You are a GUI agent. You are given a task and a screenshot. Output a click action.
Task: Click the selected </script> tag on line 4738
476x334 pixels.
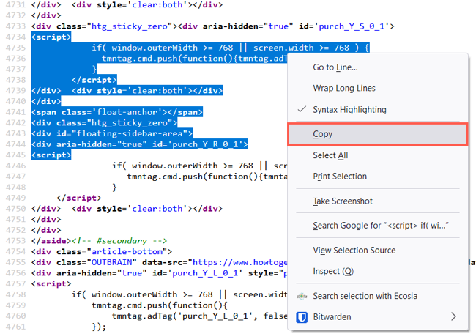[94, 80]
